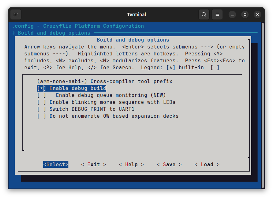Click the 'Legend: [*] built-in' help text
Image resolution: width=273 pixels, height=198 pixels.
click(172, 67)
